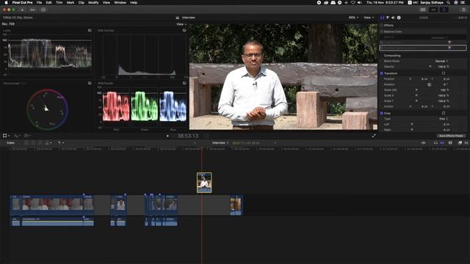Toggle timeline snapping icon
Image resolution: width=470 pixels, height=264 pixels.
pos(442,143)
